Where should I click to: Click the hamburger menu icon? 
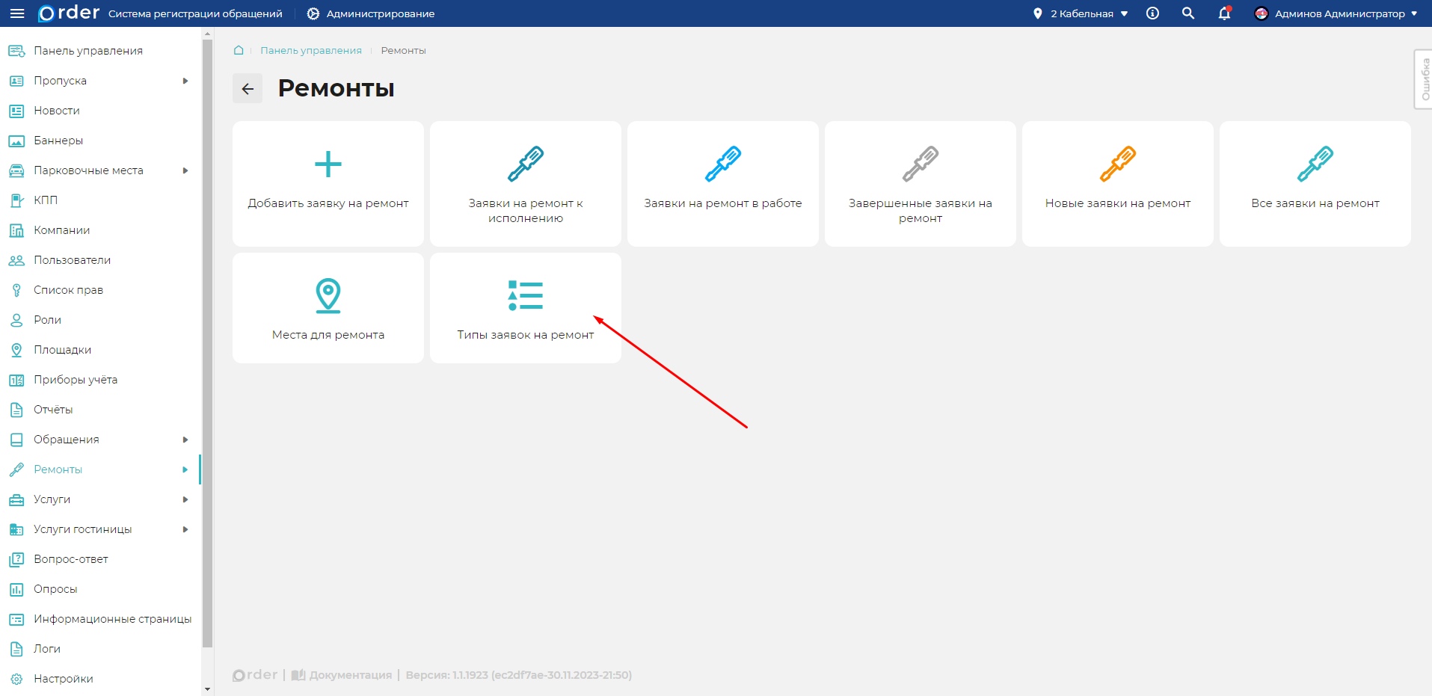16,13
